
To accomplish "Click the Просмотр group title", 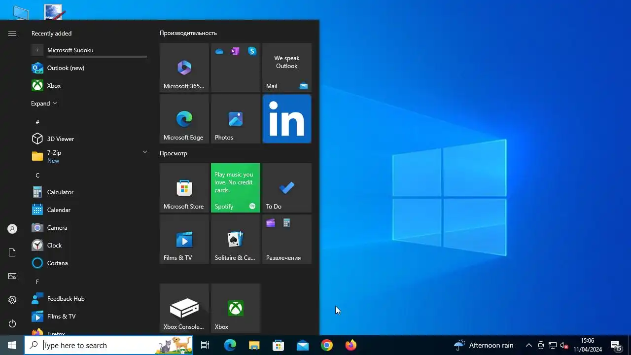I will pyautogui.click(x=174, y=153).
